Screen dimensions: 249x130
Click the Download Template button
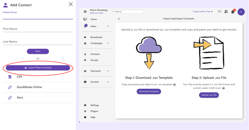[x=149, y=92]
